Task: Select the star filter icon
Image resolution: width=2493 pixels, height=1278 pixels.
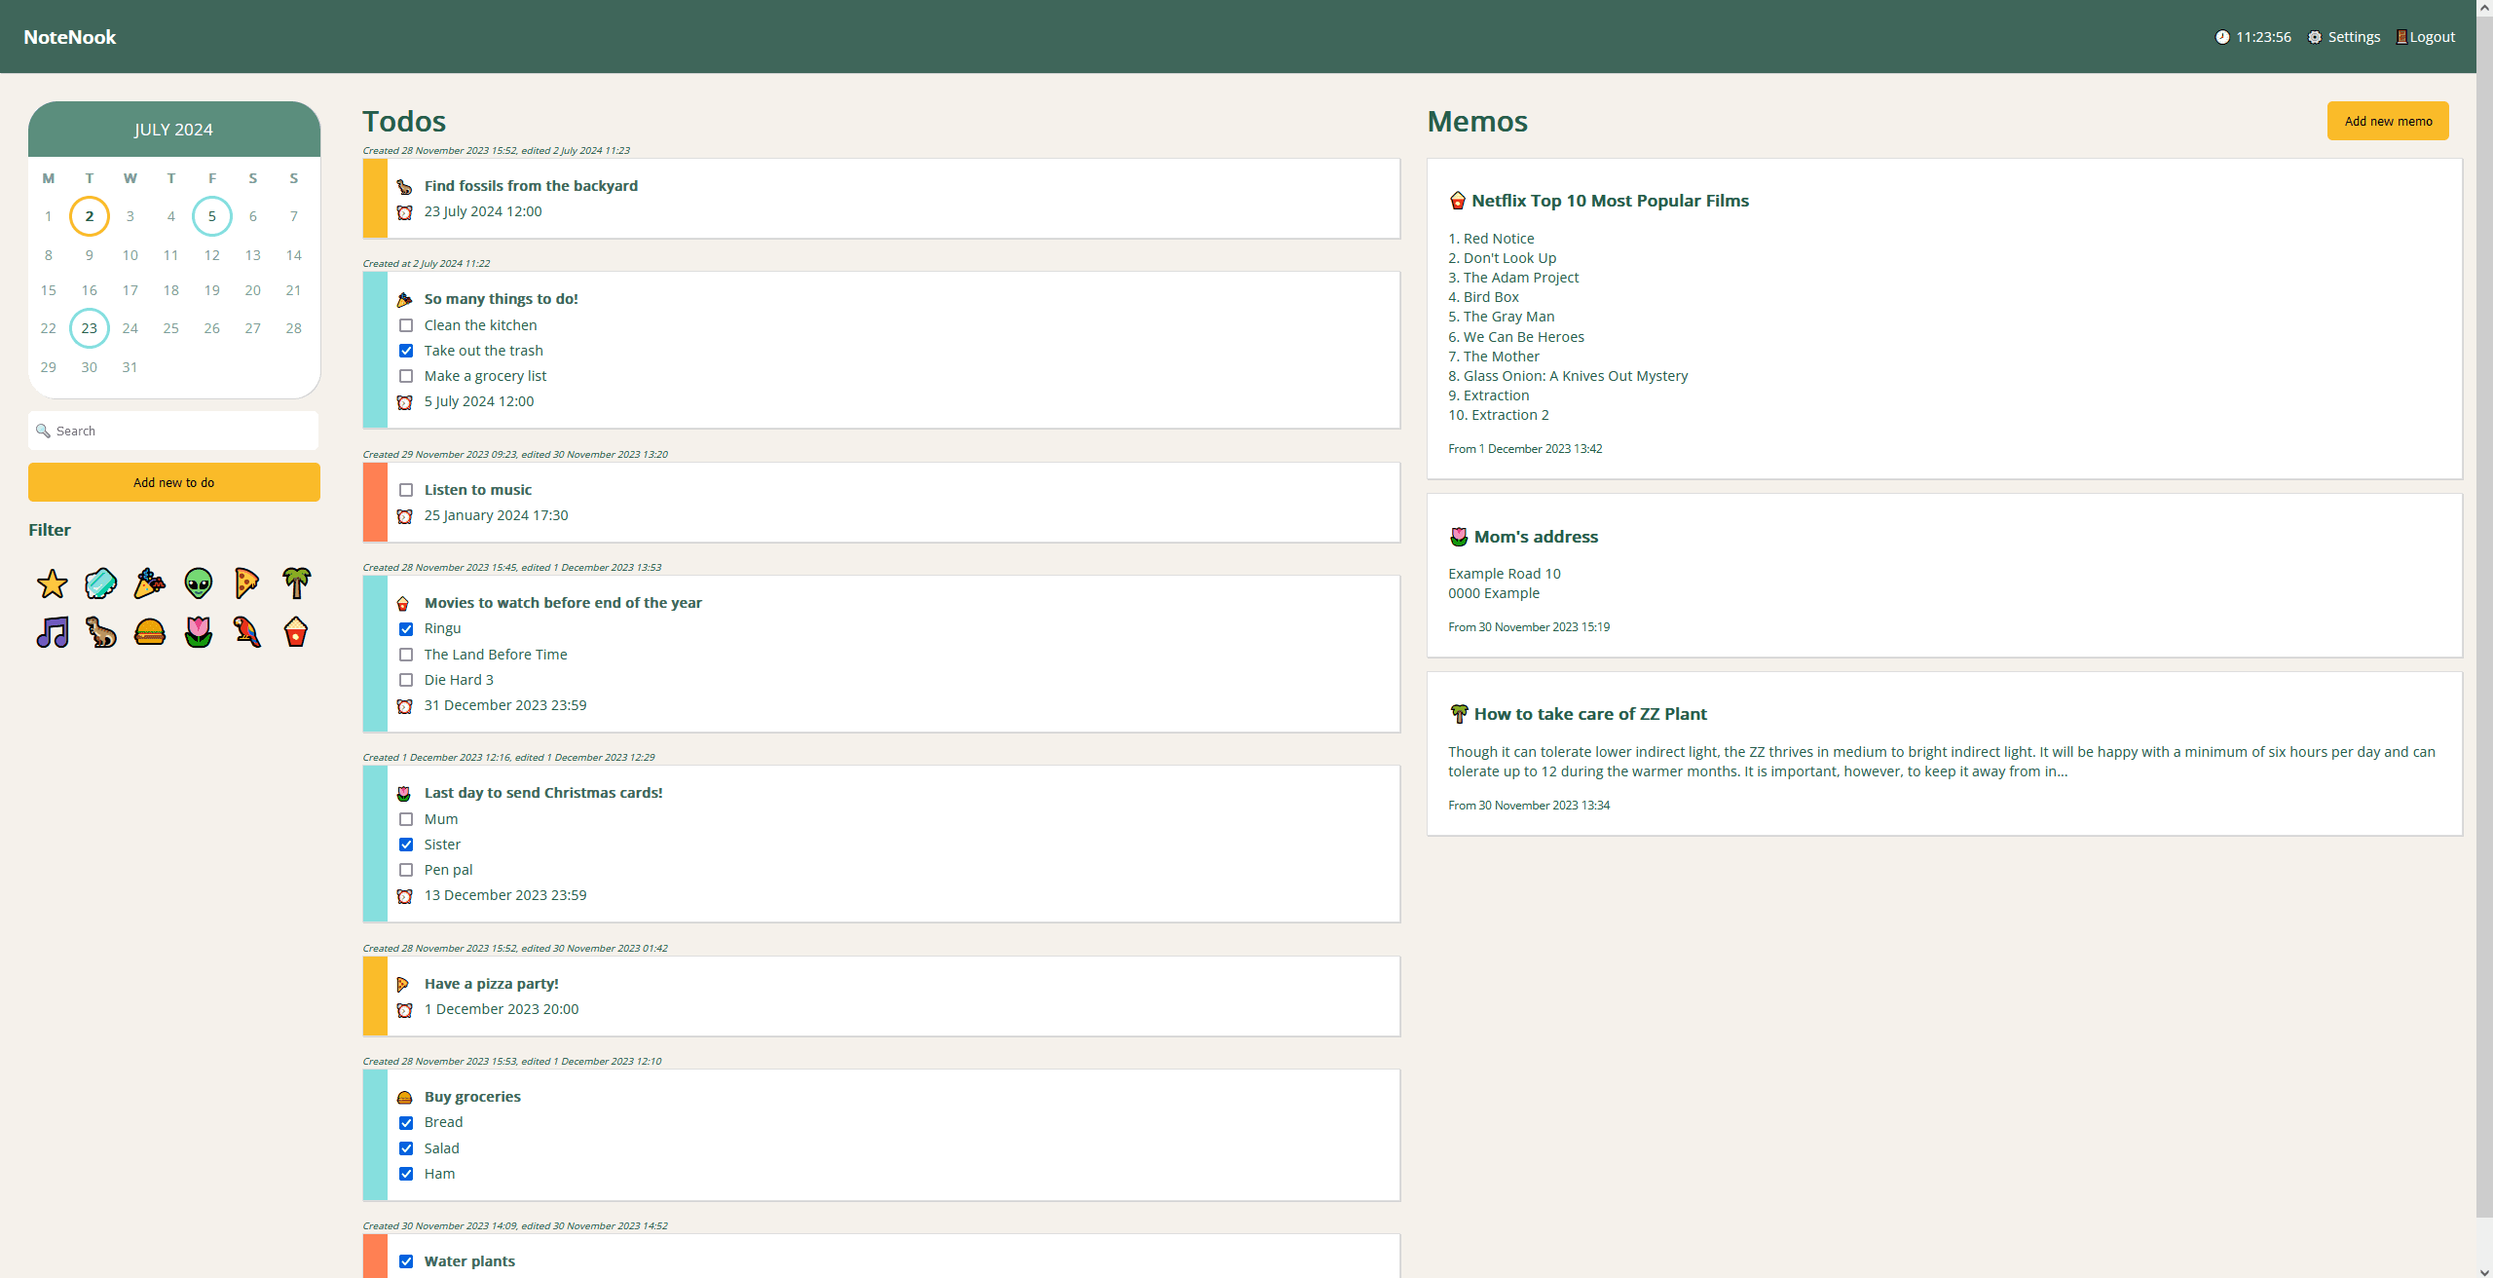Action: tap(52, 583)
